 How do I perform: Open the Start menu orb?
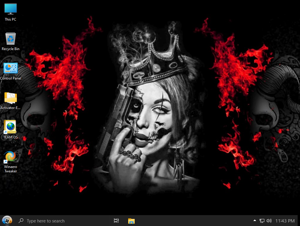coord(7,221)
